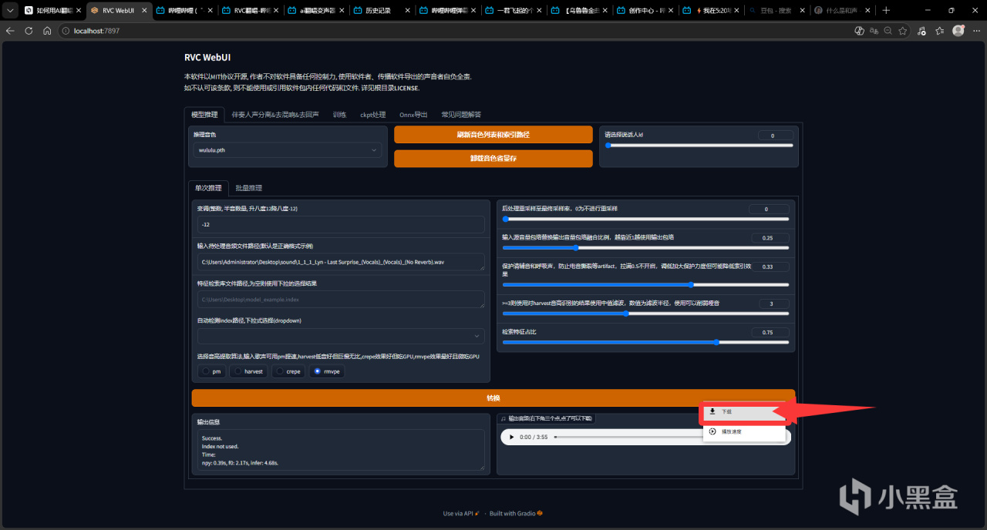Click the zoom magnifier icon in address bar

click(888, 31)
